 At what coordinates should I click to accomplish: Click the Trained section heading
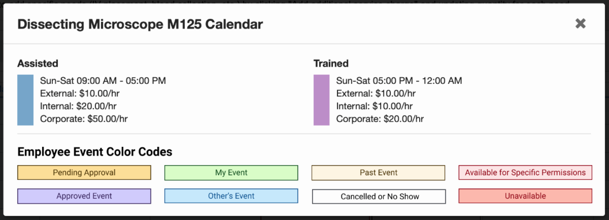click(331, 64)
